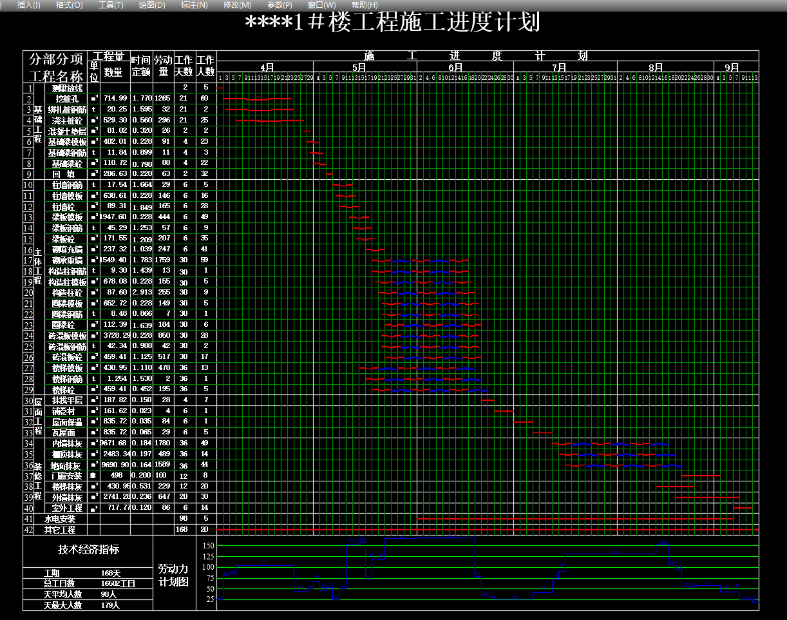Image resolution: width=787 pixels, height=620 pixels.
Task: Click the 水电安装 task row name
Action: [60, 519]
